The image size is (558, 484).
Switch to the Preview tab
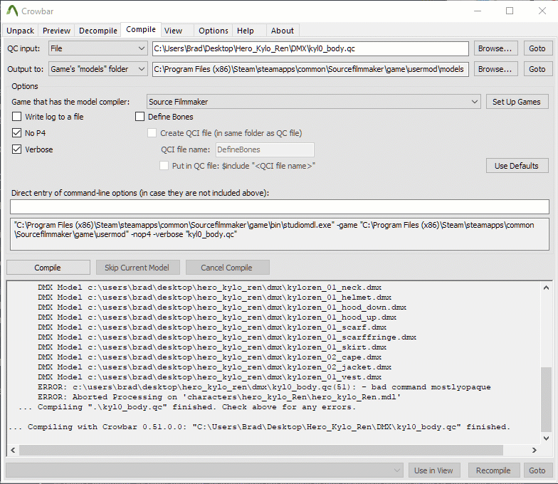coord(56,31)
